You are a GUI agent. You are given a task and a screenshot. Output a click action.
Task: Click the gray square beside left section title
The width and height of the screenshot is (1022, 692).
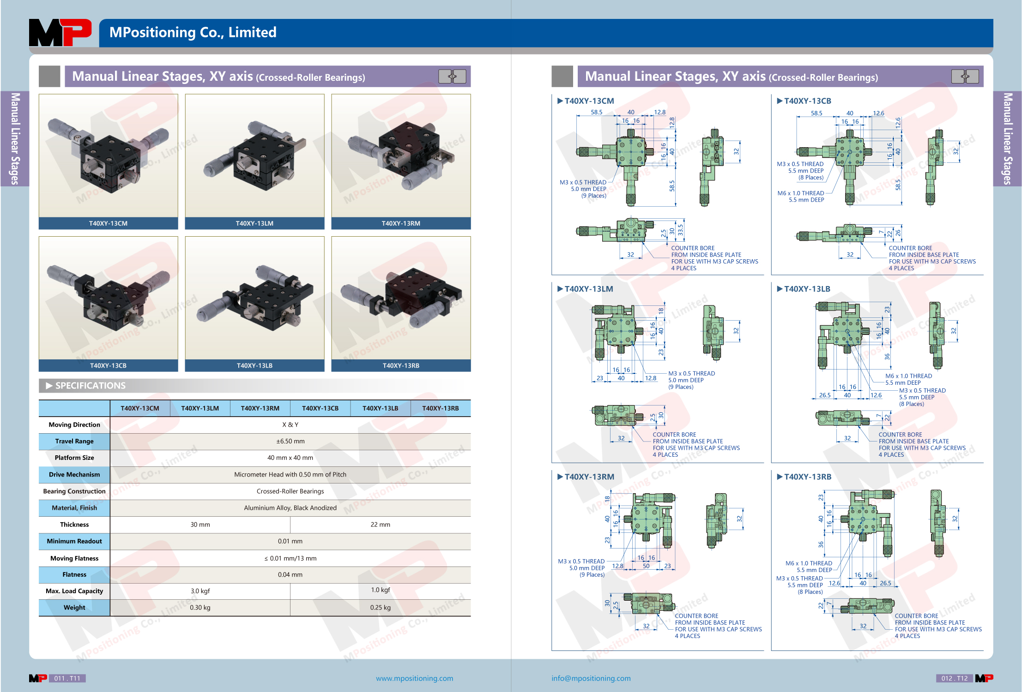click(49, 76)
